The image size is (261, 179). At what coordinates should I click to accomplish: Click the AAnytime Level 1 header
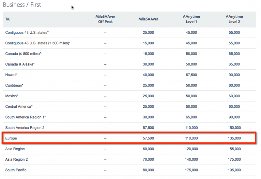pyautogui.click(x=191, y=19)
